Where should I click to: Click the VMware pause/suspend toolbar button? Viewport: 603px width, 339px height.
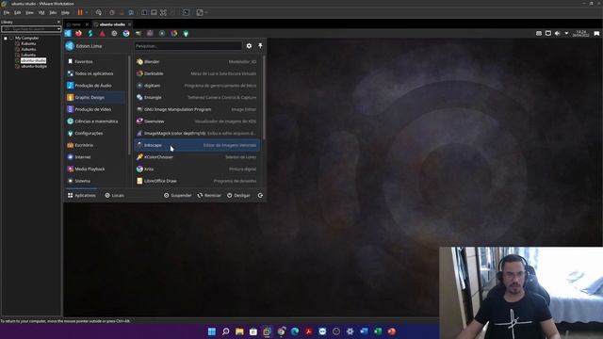point(80,12)
